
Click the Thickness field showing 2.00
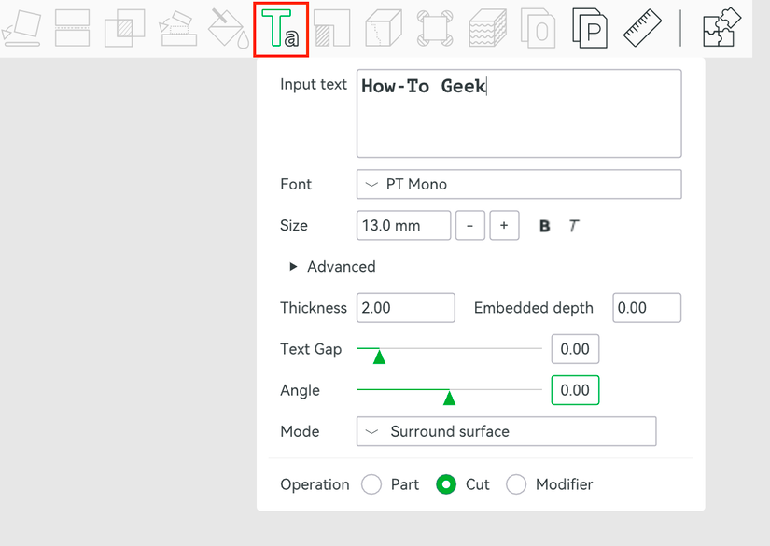[406, 308]
